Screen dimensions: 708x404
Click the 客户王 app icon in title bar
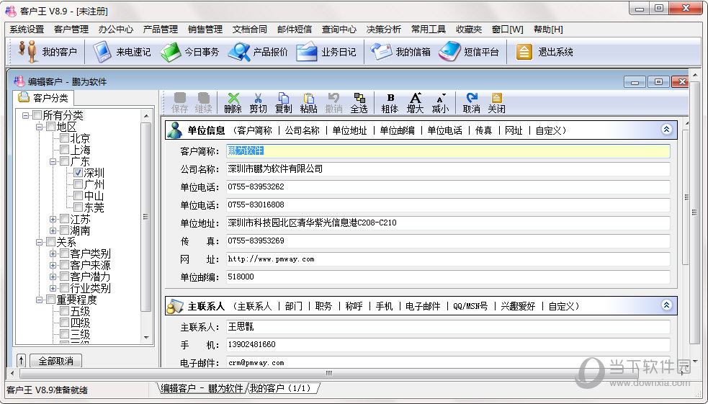click(11, 10)
